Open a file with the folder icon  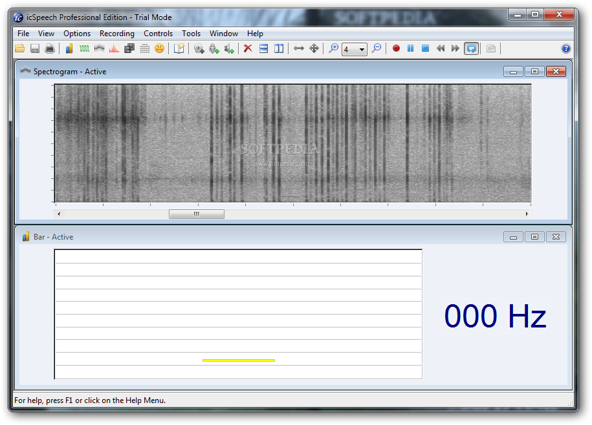20,48
